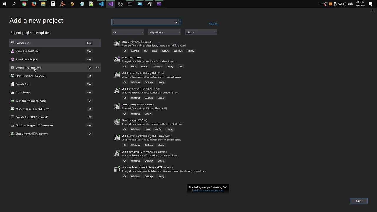Image resolution: width=377 pixels, height=212 pixels.
Task: Select WPF User Control Library (.NET Core) title
Action: point(141,89)
